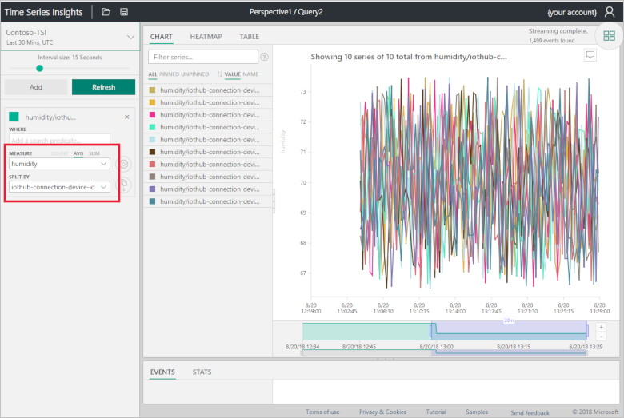Toggle the dark teal-blue humidity series swatch
This screenshot has width=624, height=418.
pyautogui.click(x=152, y=201)
